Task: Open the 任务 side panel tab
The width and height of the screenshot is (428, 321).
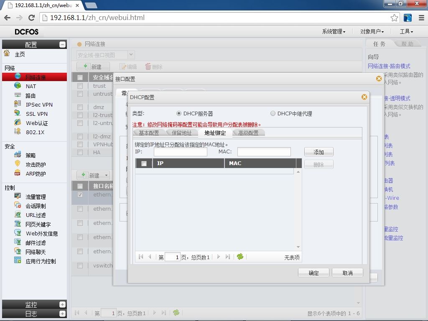Action: [379, 43]
